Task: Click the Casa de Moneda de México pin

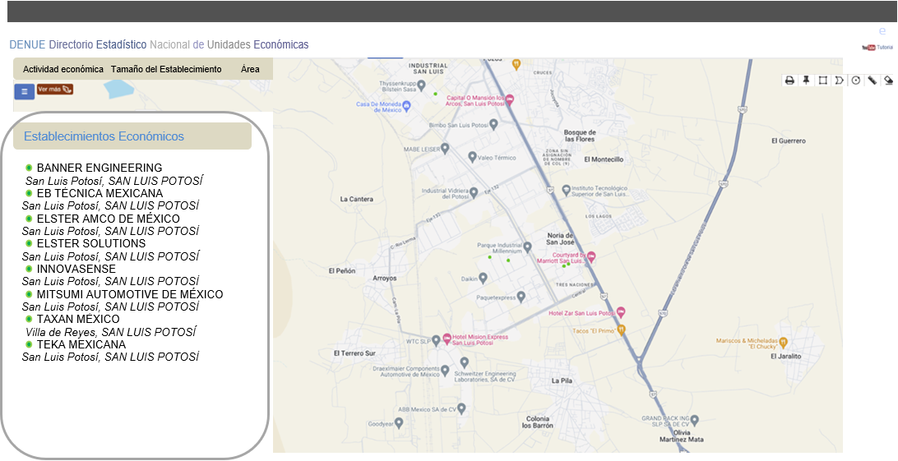Action: coord(406,105)
